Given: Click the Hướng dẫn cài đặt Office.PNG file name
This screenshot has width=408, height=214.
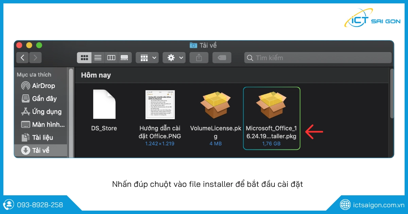Looking at the screenshot, I should 160,132.
